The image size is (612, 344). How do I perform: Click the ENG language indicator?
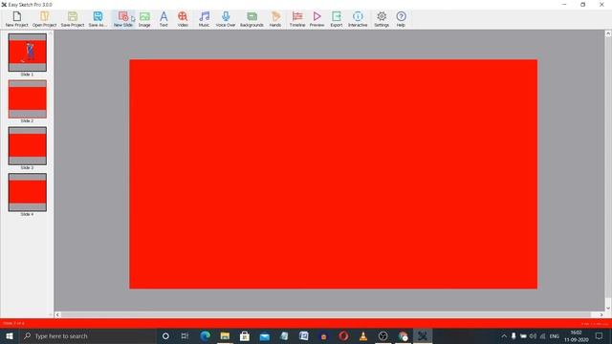tap(555, 335)
